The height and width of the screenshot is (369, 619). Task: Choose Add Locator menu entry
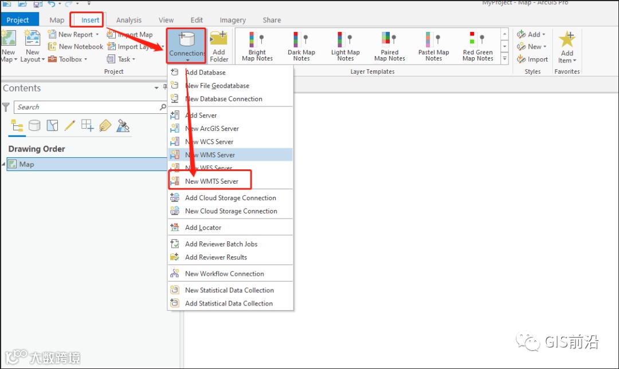coord(230,228)
